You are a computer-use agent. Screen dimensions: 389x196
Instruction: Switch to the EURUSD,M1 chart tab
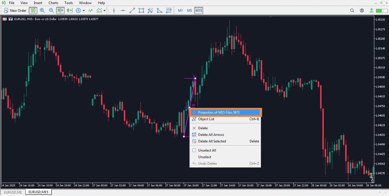[x=13, y=192]
